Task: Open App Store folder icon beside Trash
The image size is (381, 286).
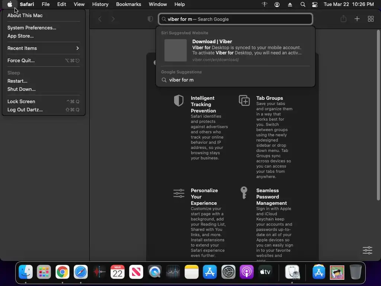Action: click(x=318, y=271)
